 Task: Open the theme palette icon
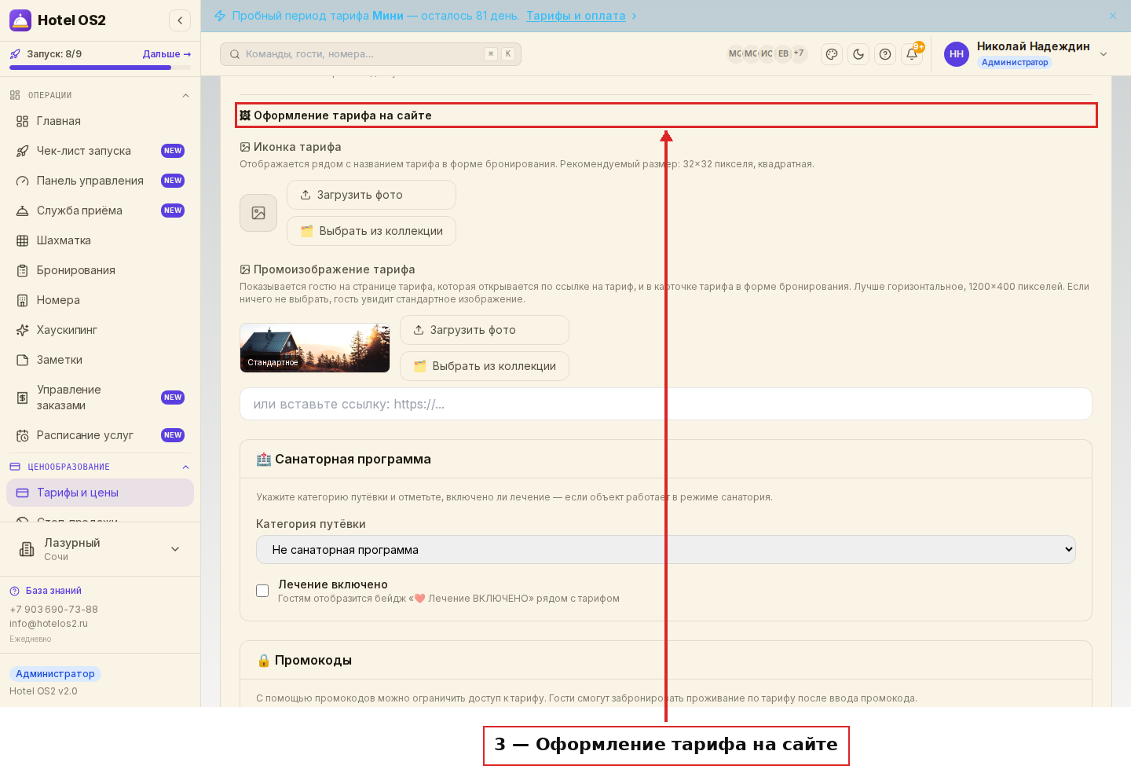[x=832, y=54]
